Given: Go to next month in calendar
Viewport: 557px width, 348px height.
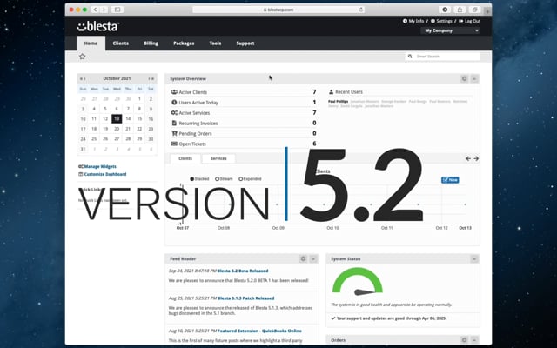Looking at the screenshot, I should pos(149,78).
